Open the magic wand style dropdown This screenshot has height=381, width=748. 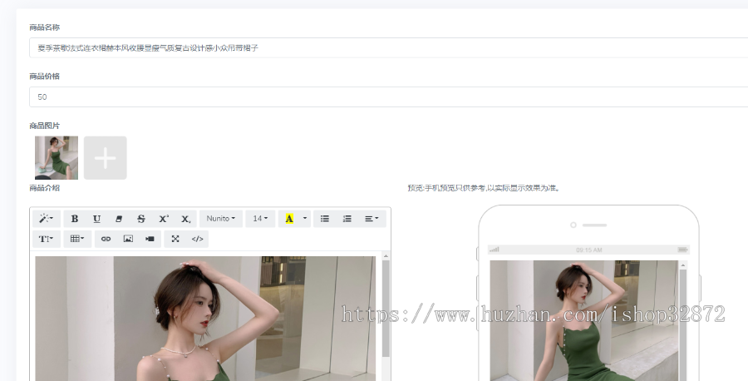47,219
